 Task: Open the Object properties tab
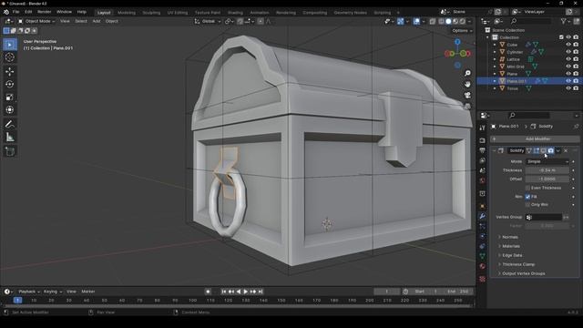tap(482, 206)
